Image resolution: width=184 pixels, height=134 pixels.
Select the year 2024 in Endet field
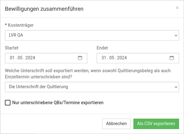tap(122, 58)
